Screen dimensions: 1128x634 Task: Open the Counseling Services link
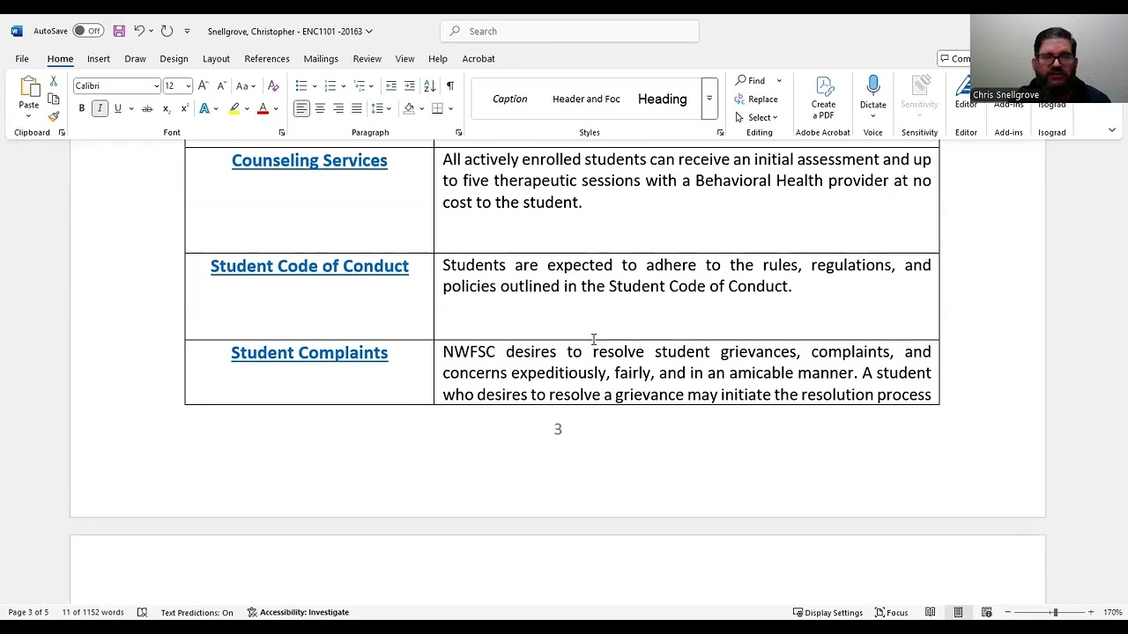coord(309,160)
